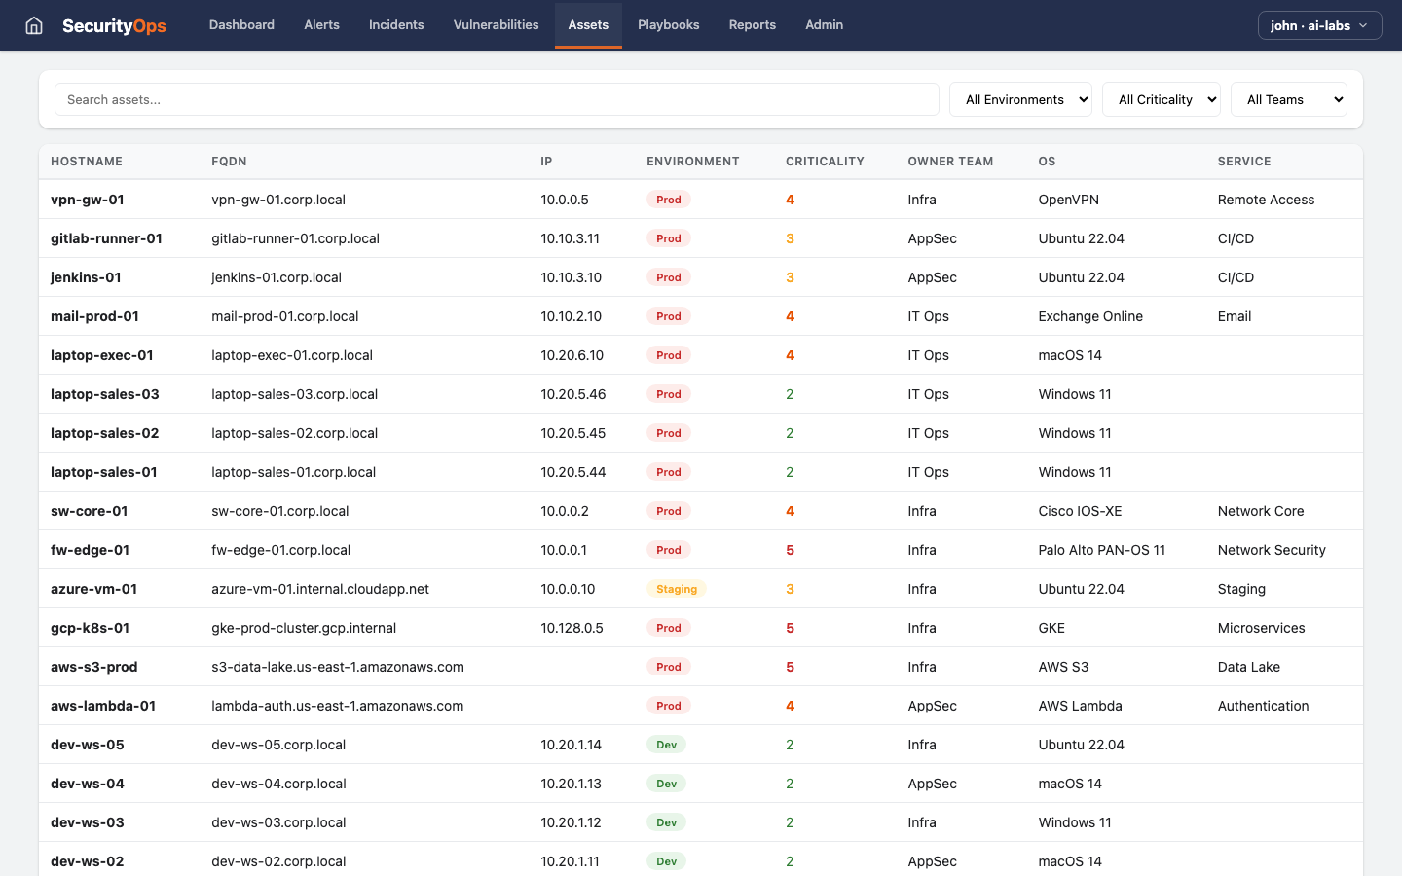The height and width of the screenshot is (876, 1402).
Task: Open the Reports section
Action: pyautogui.click(x=752, y=24)
